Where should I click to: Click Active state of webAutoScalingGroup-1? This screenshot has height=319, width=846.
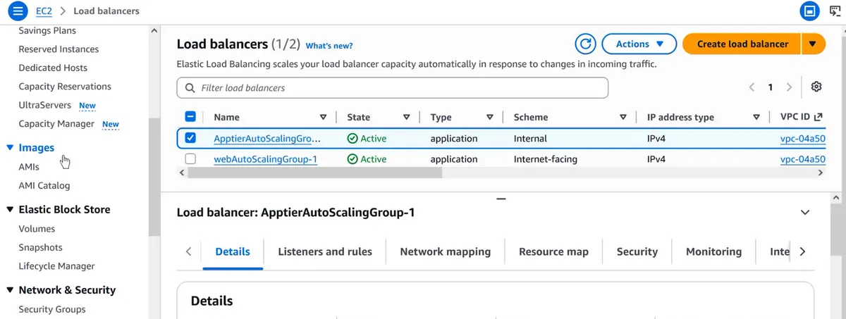pyautogui.click(x=367, y=159)
